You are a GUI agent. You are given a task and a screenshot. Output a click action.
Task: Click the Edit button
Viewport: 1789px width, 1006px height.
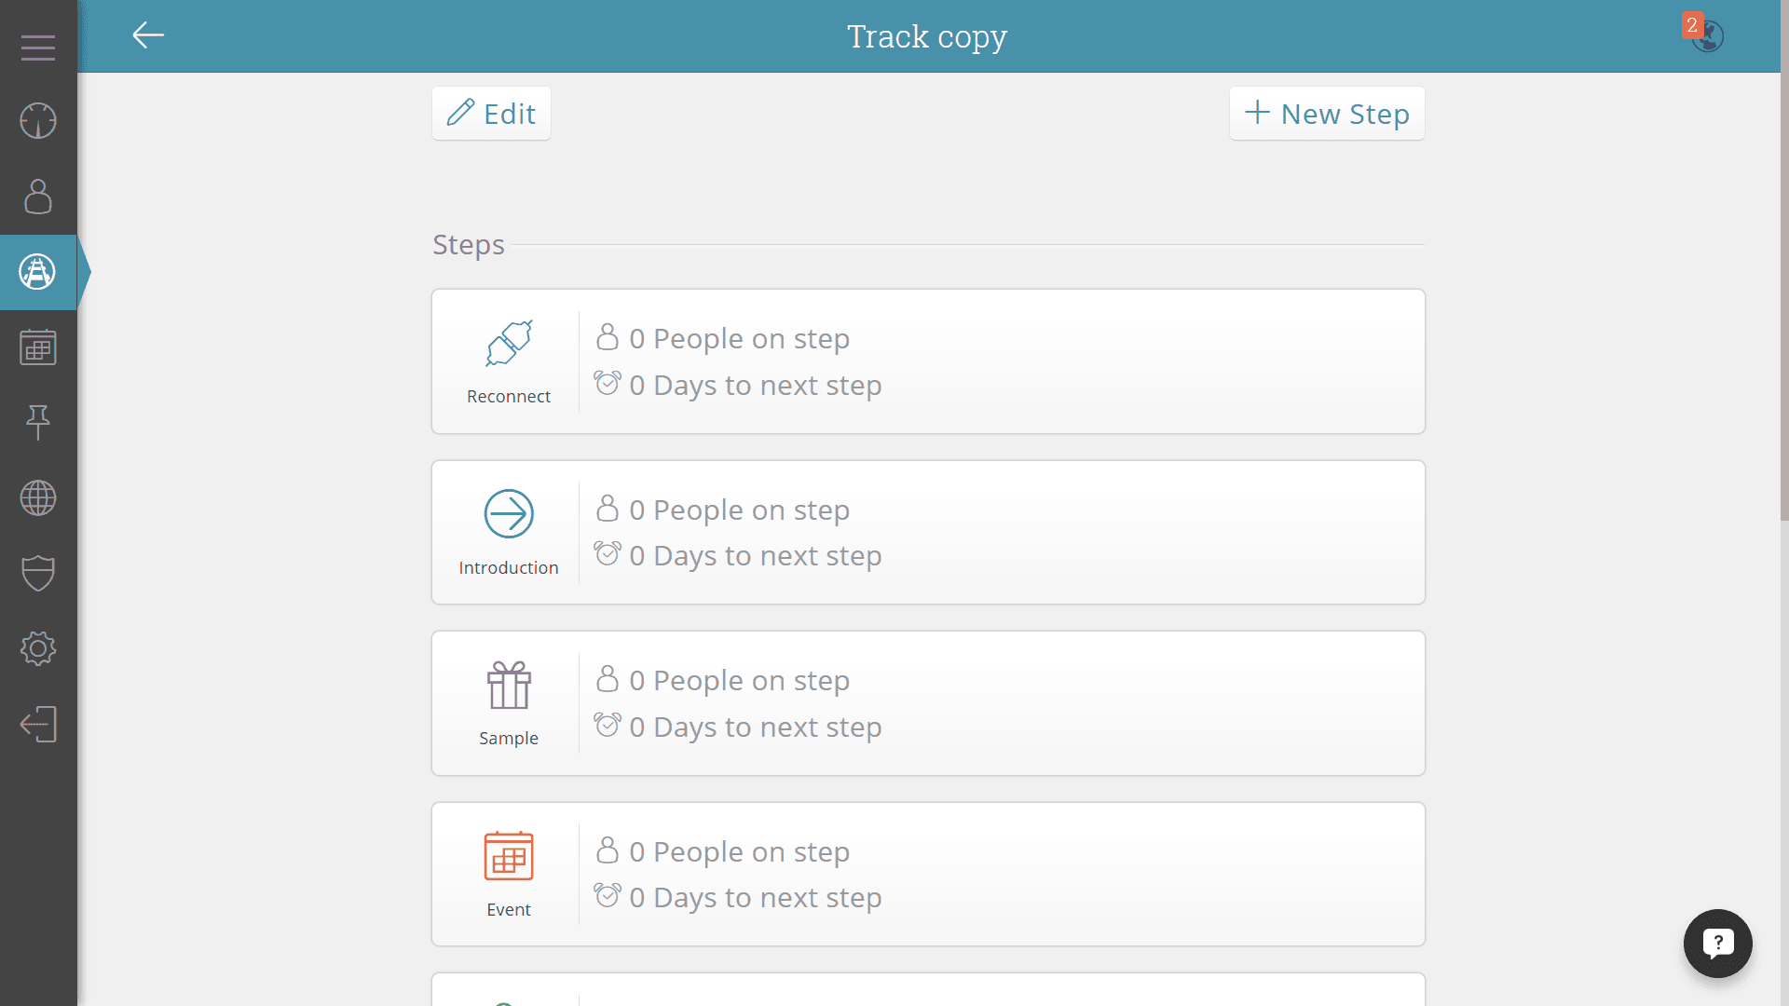point(491,114)
